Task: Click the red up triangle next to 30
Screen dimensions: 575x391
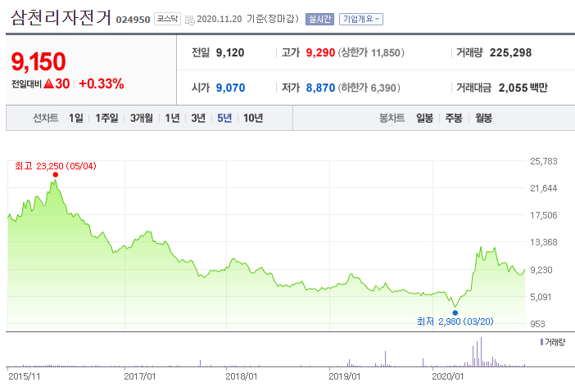Action: [x=49, y=83]
